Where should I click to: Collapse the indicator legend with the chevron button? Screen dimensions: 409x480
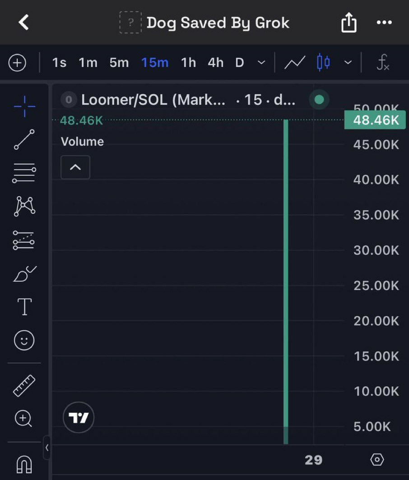(75, 167)
